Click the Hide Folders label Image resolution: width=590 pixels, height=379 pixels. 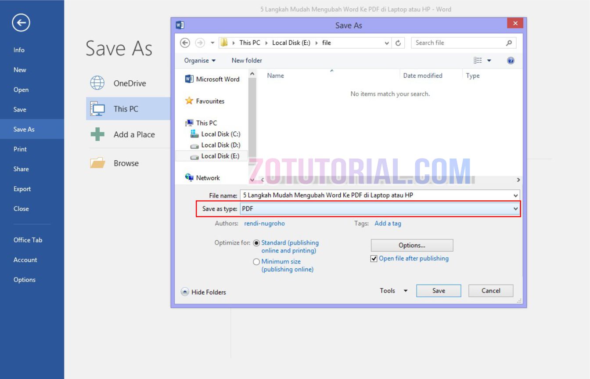coord(209,292)
